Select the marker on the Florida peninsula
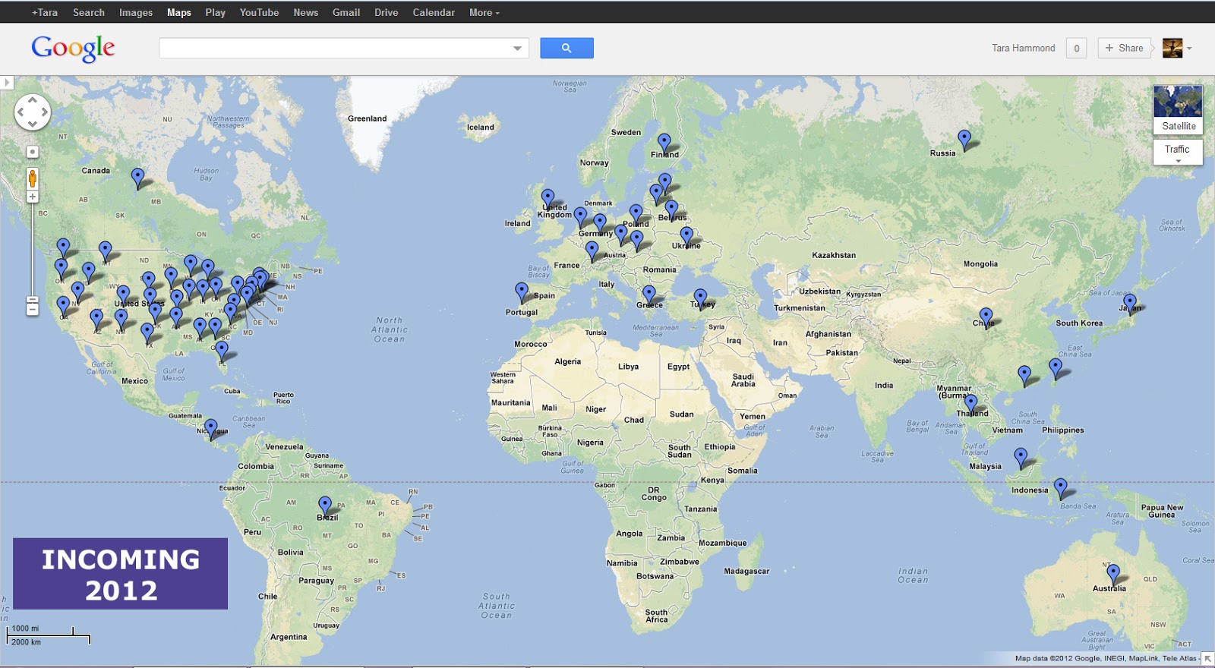This screenshot has width=1215, height=668. coord(222,352)
